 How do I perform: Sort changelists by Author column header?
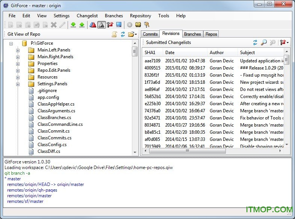(x=222, y=53)
